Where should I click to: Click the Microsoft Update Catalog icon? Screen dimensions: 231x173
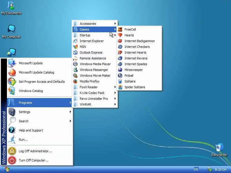point(12,72)
